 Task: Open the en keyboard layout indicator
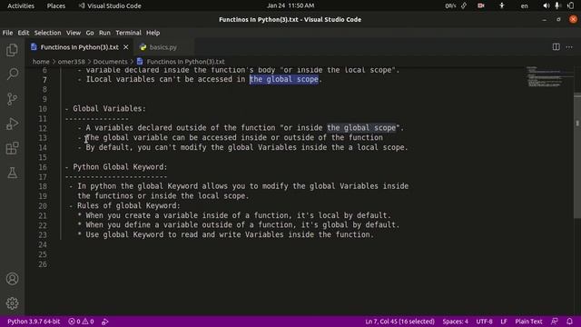pos(524,5)
